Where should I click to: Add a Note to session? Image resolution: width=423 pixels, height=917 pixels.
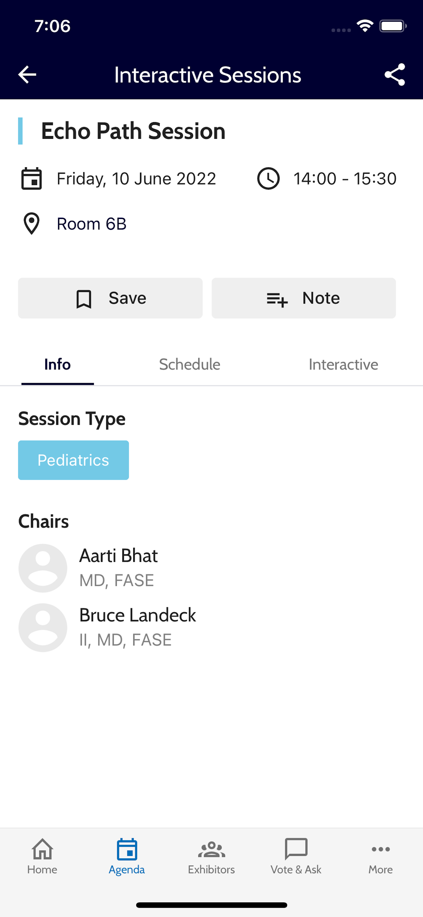303,298
